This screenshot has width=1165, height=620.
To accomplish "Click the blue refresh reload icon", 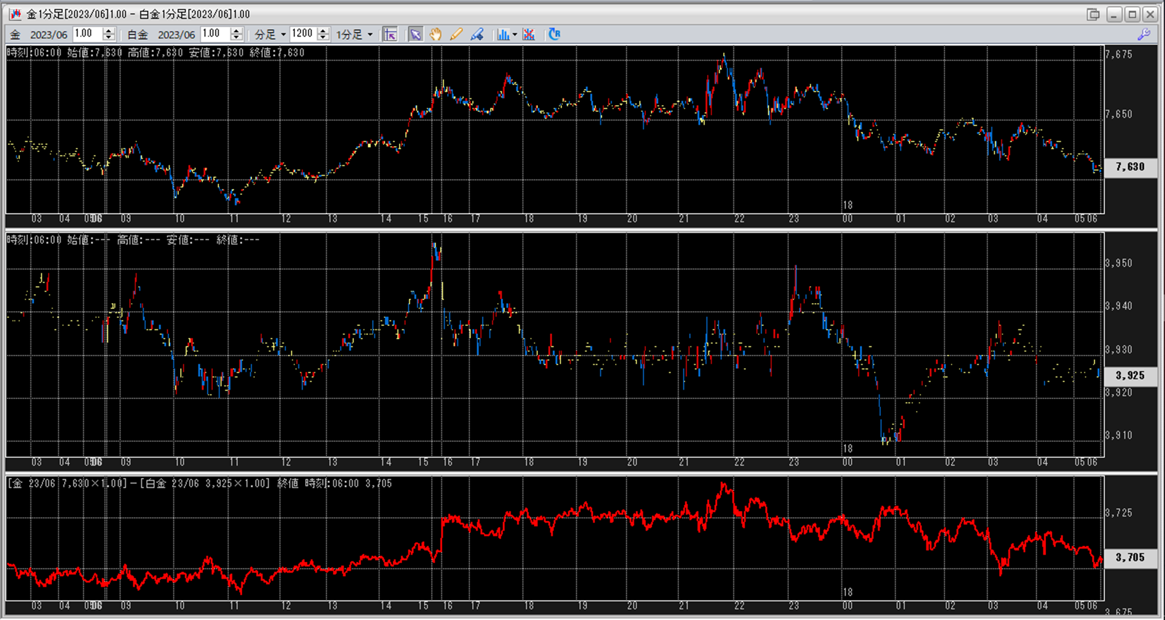I will [554, 34].
